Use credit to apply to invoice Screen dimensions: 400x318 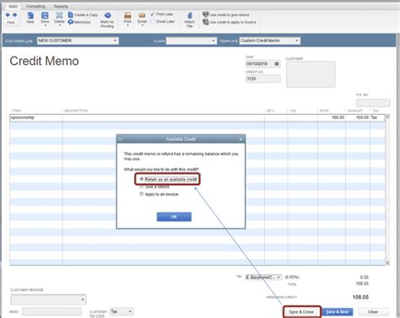(x=230, y=22)
